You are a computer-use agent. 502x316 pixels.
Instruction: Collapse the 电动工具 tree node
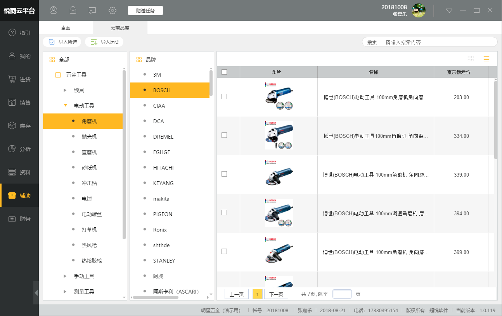pos(65,105)
